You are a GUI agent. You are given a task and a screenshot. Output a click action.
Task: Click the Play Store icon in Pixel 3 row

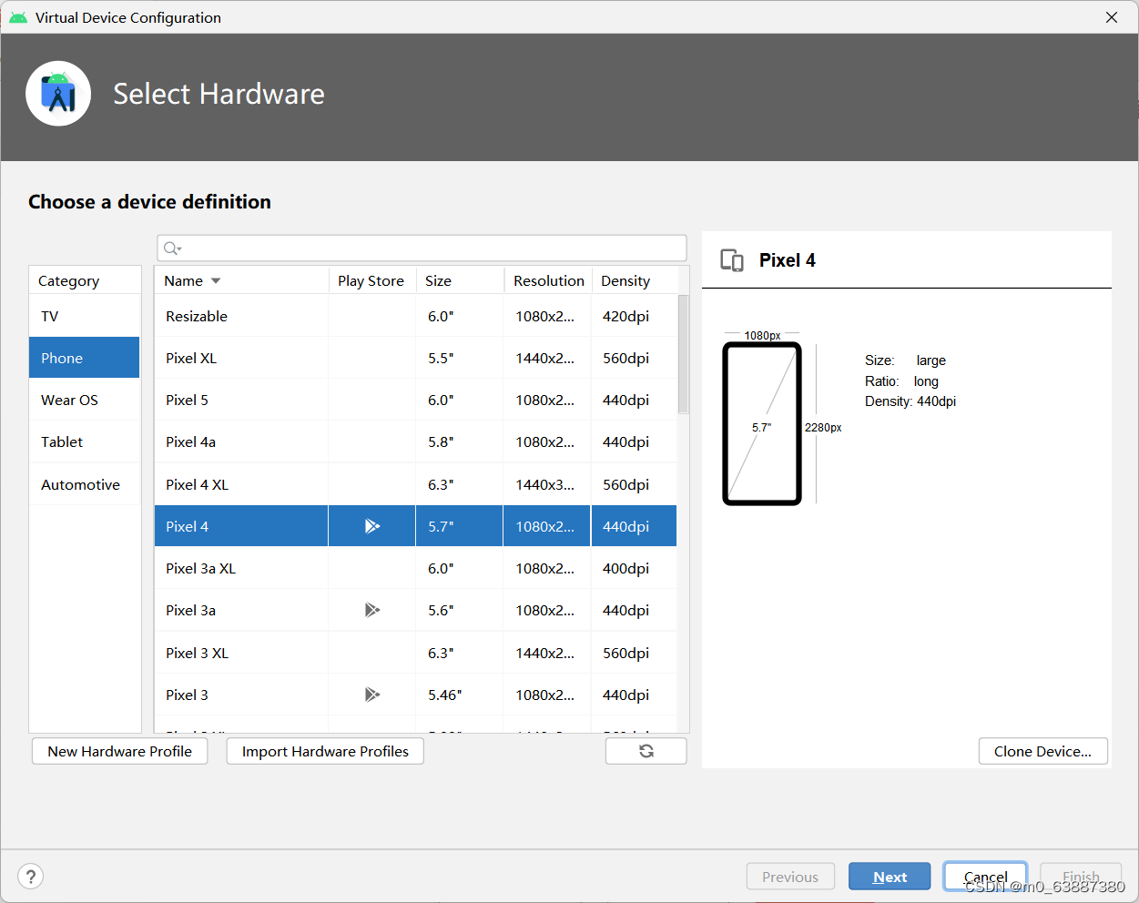click(371, 695)
